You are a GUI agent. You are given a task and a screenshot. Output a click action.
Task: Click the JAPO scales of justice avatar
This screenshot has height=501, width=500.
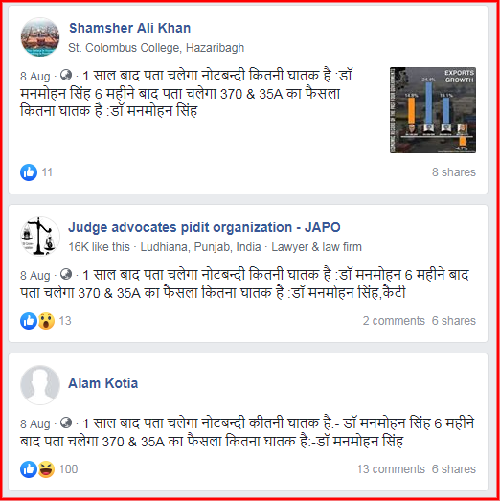tap(40, 237)
